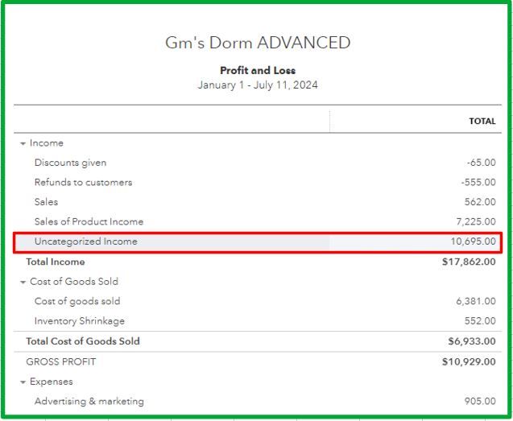This screenshot has height=421, width=513.
Task: Click the Income section heading
Action: pyautogui.click(x=47, y=143)
